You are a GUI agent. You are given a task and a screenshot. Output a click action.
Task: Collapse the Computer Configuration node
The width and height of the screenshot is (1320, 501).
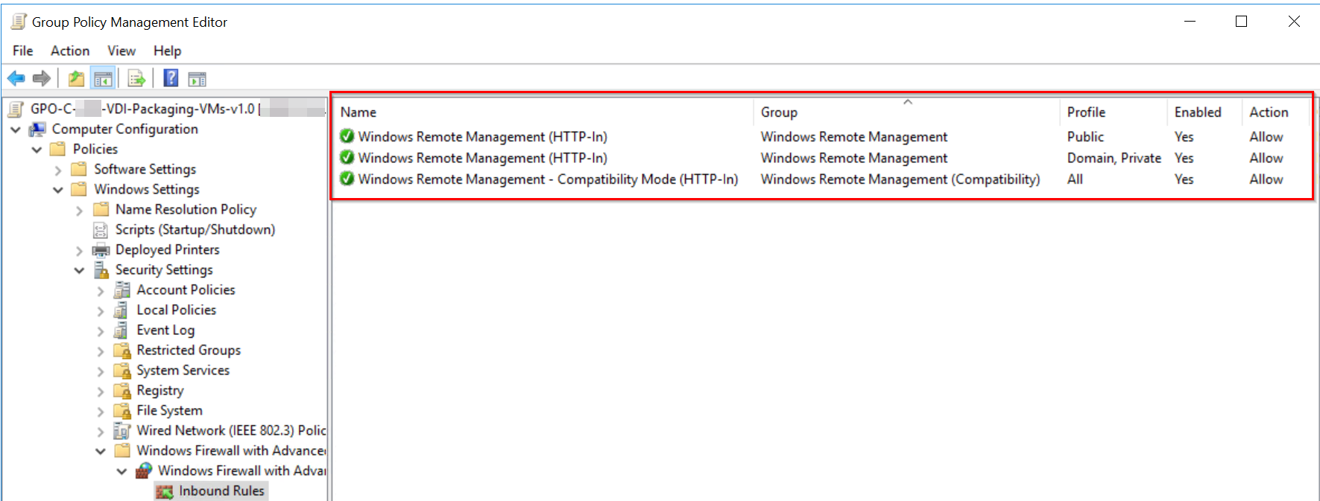tap(16, 130)
